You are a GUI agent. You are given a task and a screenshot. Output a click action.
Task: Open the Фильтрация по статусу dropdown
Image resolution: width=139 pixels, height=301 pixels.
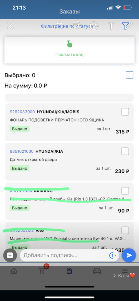[x=69, y=26]
